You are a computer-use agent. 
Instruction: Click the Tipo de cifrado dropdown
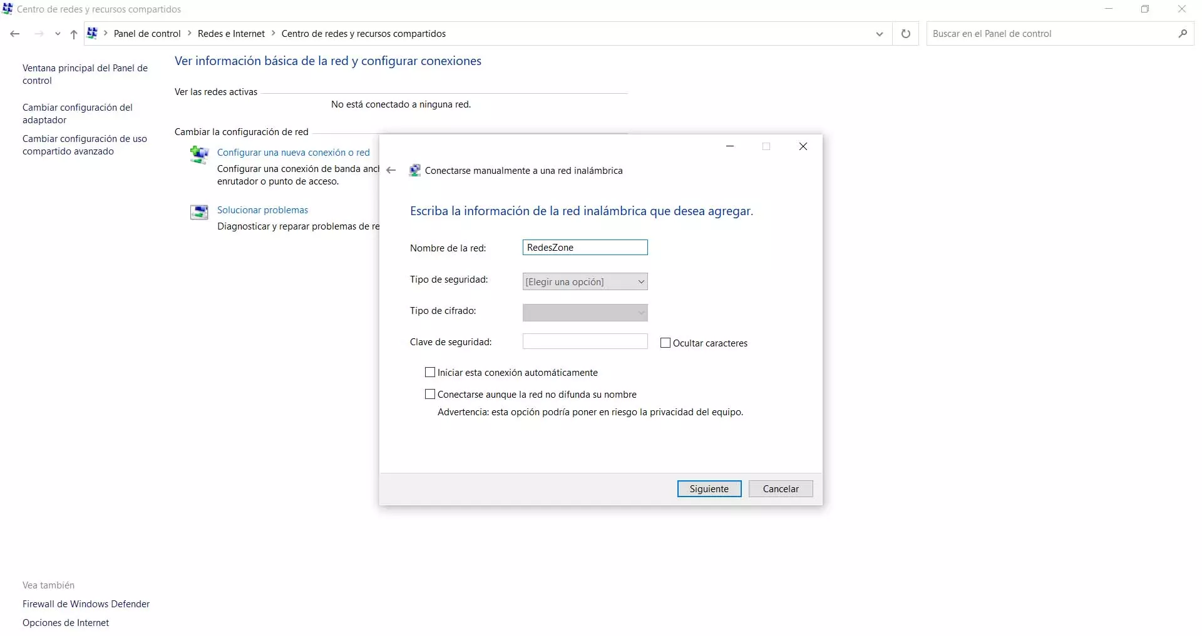(585, 312)
